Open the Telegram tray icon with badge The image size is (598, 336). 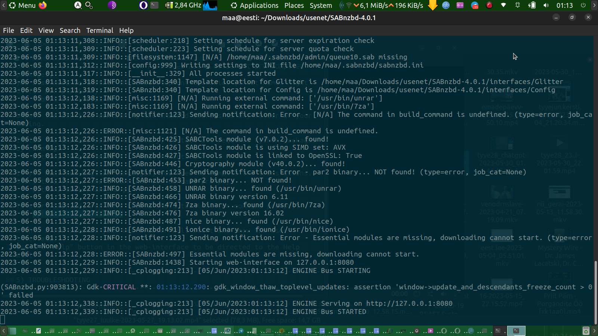[475, 5]
